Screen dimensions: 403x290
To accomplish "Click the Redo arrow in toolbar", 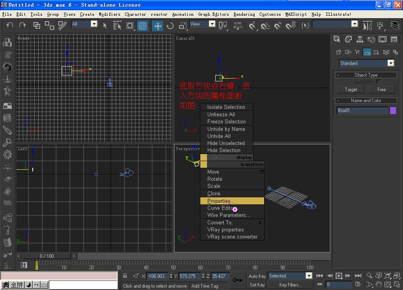I will [22, 25].
